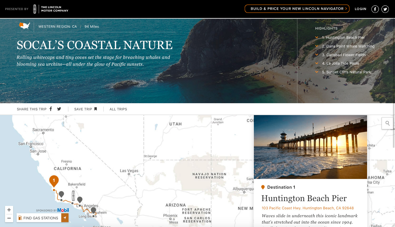Click the Mobil sponsor logo
The width and height of the screenshot is (395, 227).
coord(63,210)
